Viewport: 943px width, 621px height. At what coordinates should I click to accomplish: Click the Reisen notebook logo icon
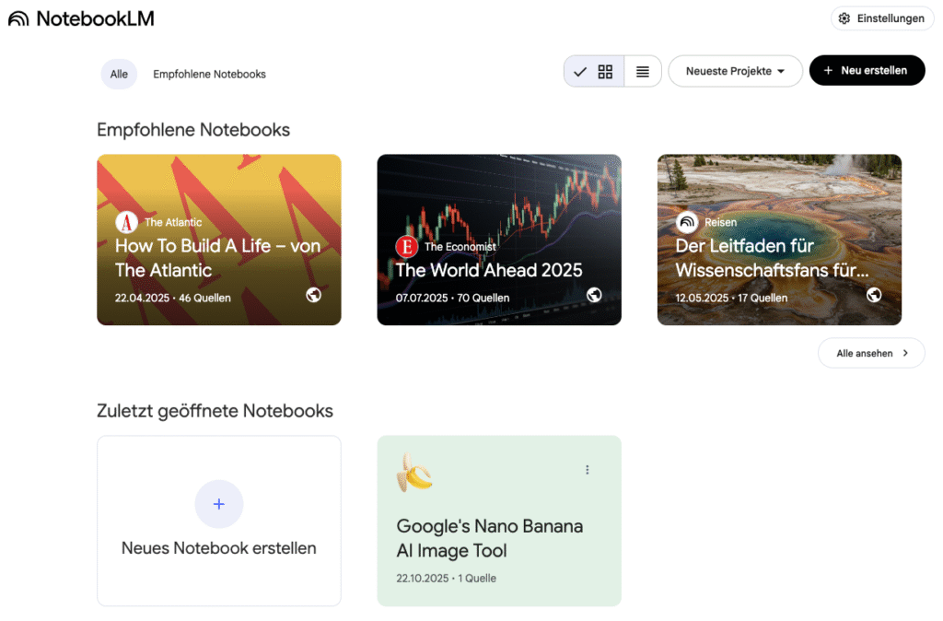tap(687, 222)
